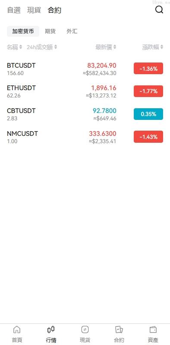The width and height of the screenshot is (170, 345).
Task: Open the NMCUSDT contract row
Action: [x=85, y=137]
